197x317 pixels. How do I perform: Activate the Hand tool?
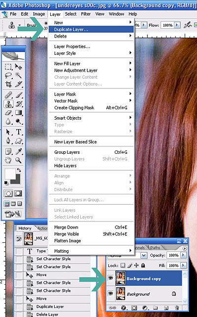tap(8, 160)
